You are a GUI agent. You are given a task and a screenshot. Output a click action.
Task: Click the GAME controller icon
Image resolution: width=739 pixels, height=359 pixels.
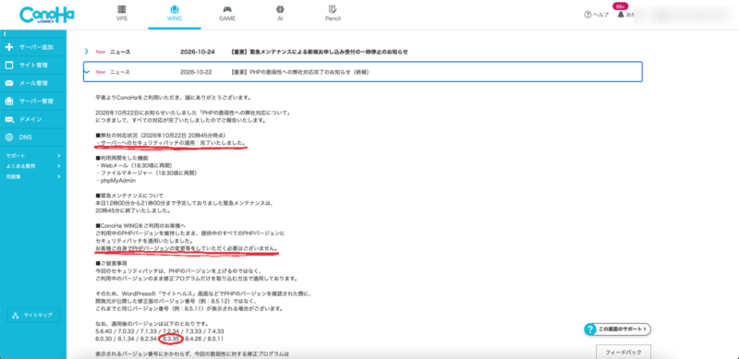coord(227,9)
